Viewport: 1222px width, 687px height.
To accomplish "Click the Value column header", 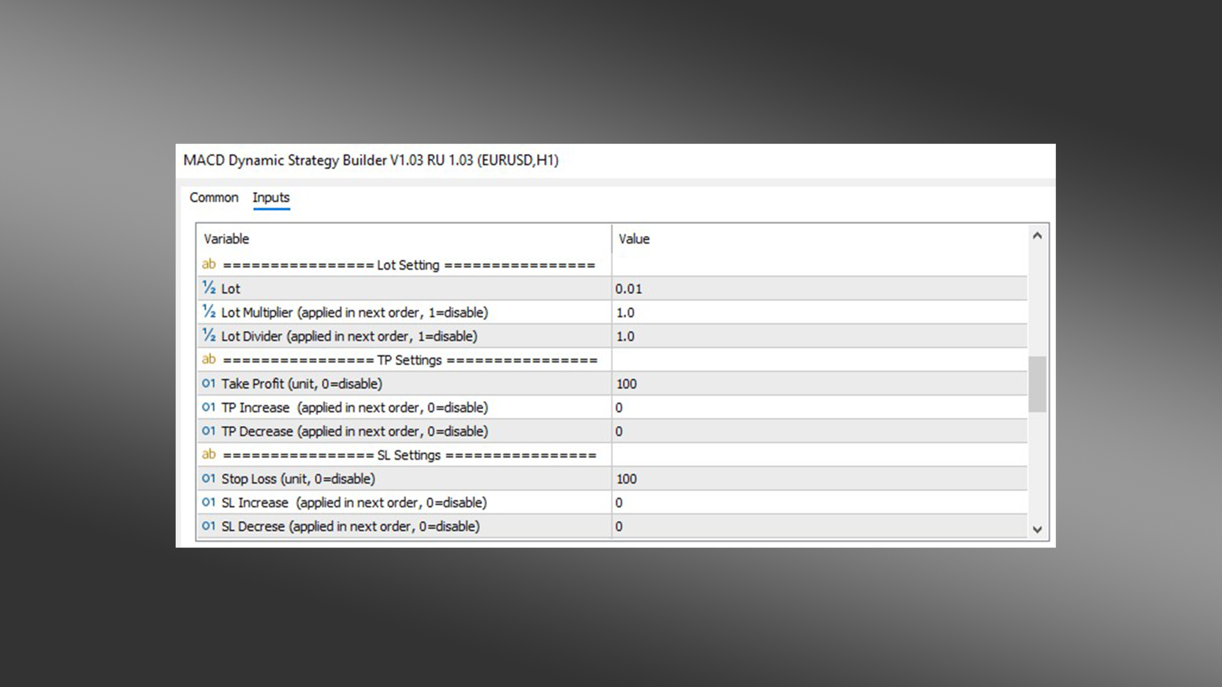I will [634, 239].
